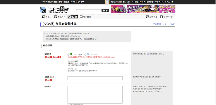This screenshot has width=216, height=105.
Task: Select the イラスト navigation tab
Action: [x=61, y=17]
